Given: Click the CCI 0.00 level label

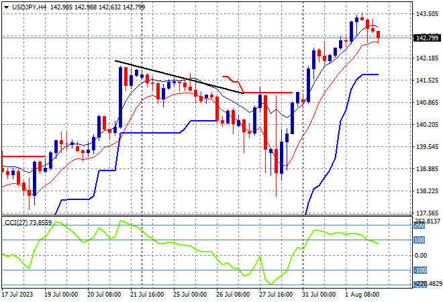Looking at the screenshot, I should (421, 256).
